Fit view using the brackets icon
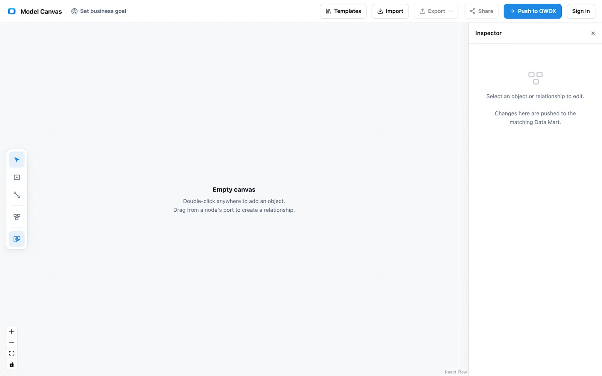The width and height of the screenshot is (602, 376). [12, 353]
